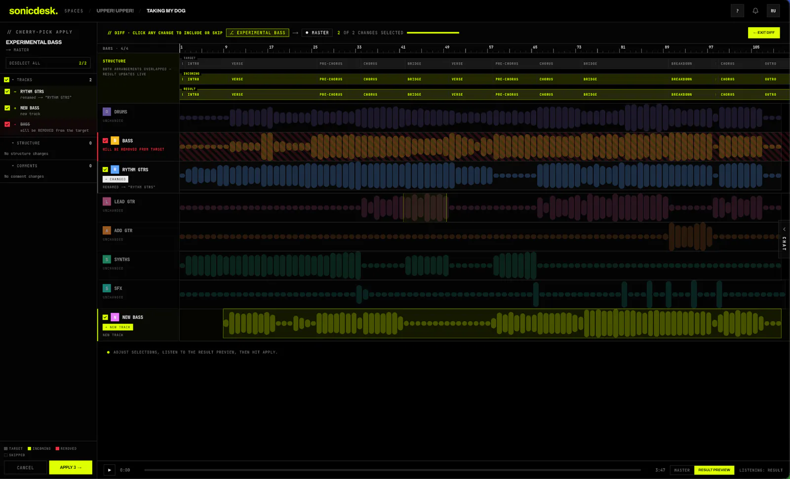Click the teal SFX track icon

107,288
